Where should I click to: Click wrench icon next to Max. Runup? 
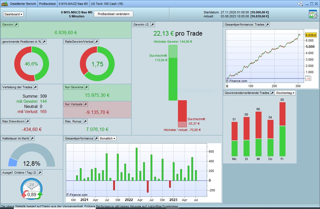click(85, 122)
